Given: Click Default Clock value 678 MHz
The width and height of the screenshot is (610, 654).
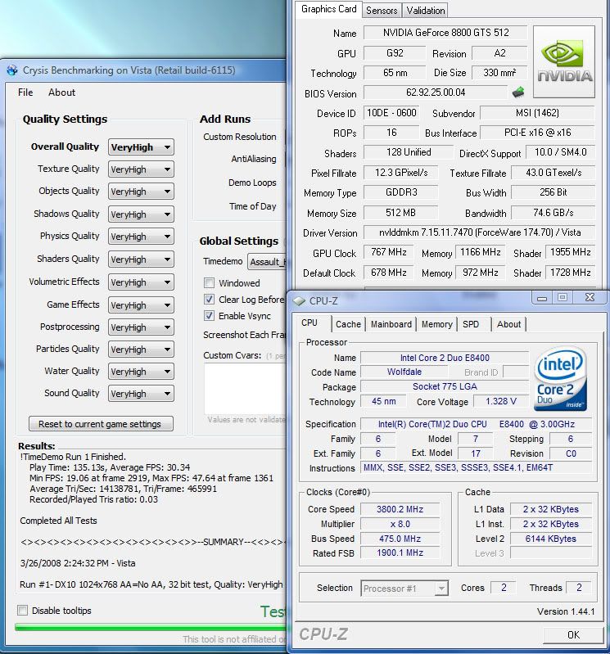Looking at the screenshot, I should 388,273.
